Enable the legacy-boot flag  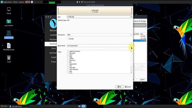[68, 64]
